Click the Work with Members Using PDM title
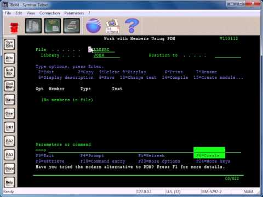Image resolution: width=263 pixels, height=197 pixels. tap(140, 38)
